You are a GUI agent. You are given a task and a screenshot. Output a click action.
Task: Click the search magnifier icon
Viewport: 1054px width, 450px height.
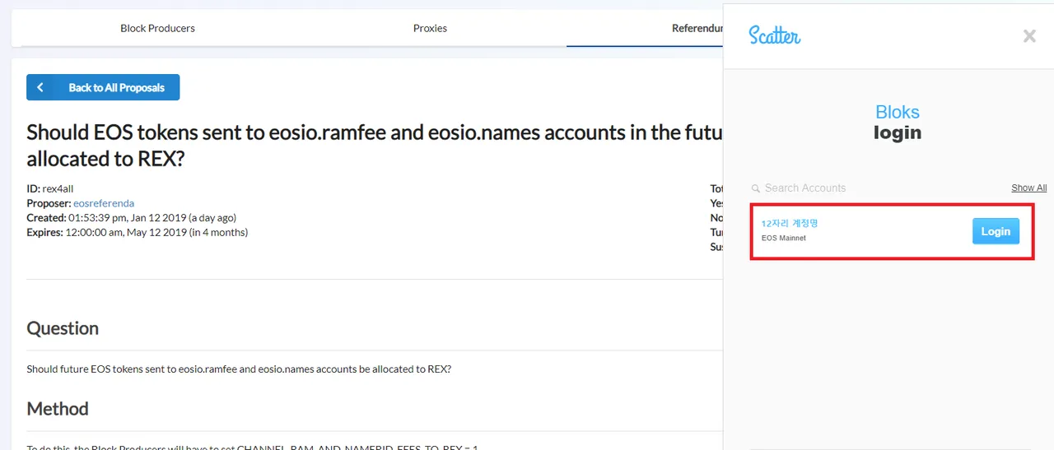pyautogui.click(x=755, y=188)
